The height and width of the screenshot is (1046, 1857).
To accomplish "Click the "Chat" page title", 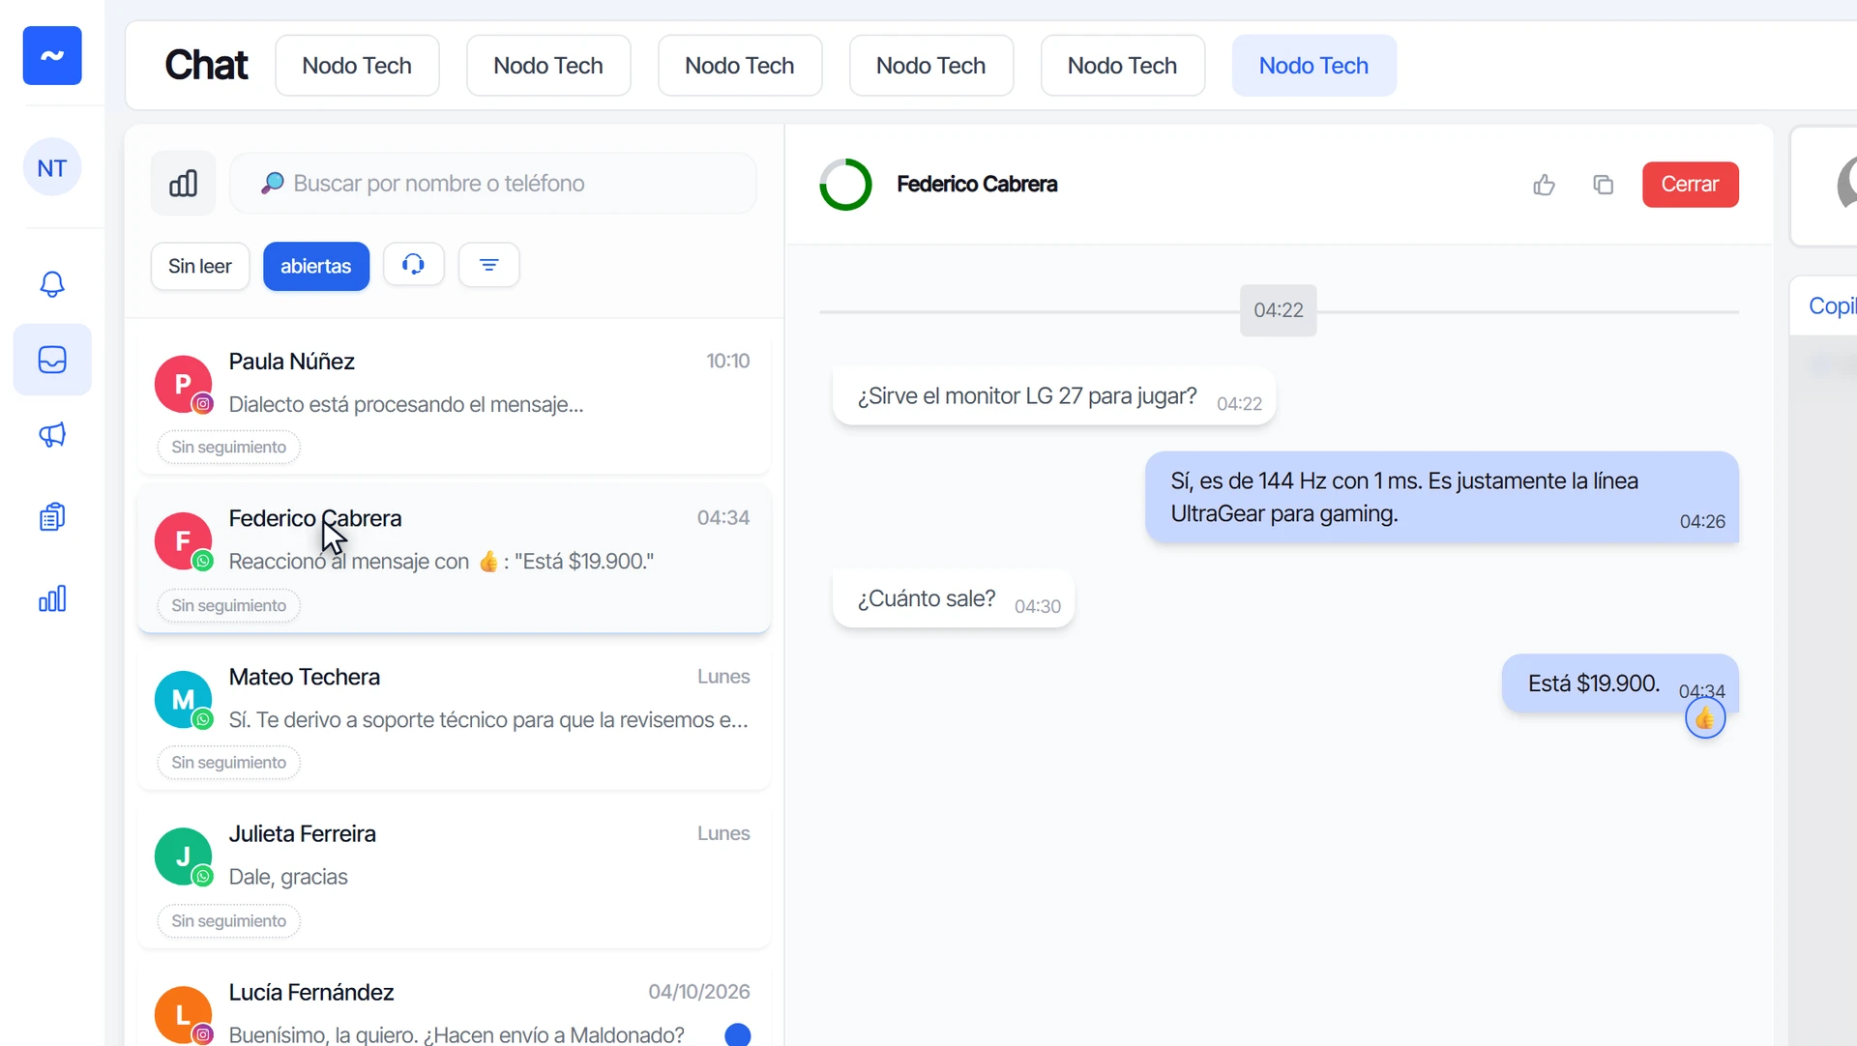I will click(206, 66).
